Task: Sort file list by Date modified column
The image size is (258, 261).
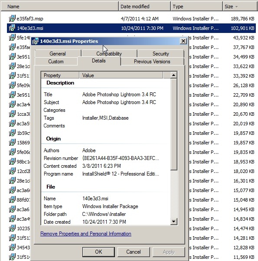Action: coord(145,7)
